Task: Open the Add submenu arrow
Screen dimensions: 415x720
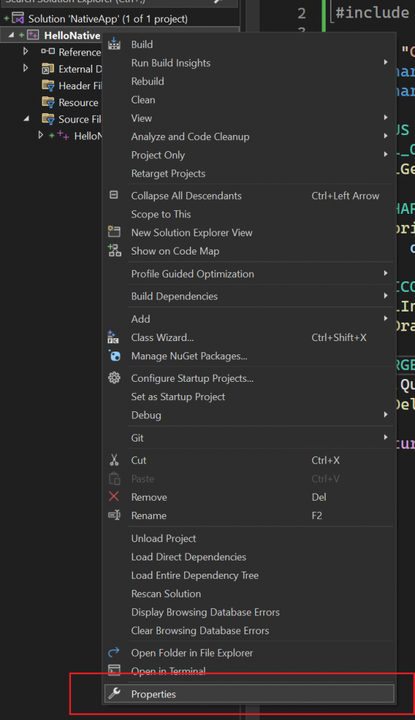Action: (x=385, y=319)
